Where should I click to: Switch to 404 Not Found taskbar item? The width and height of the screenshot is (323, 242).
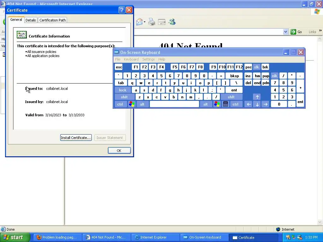(x=106, y=237)
